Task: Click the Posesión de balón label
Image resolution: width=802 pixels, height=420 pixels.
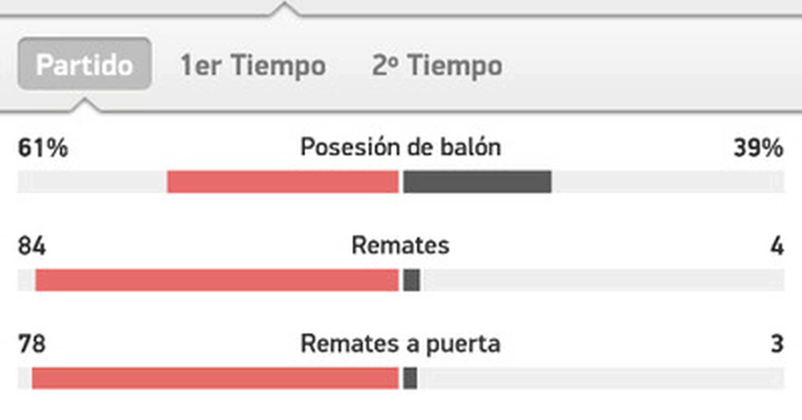Action: pos(400,147)
